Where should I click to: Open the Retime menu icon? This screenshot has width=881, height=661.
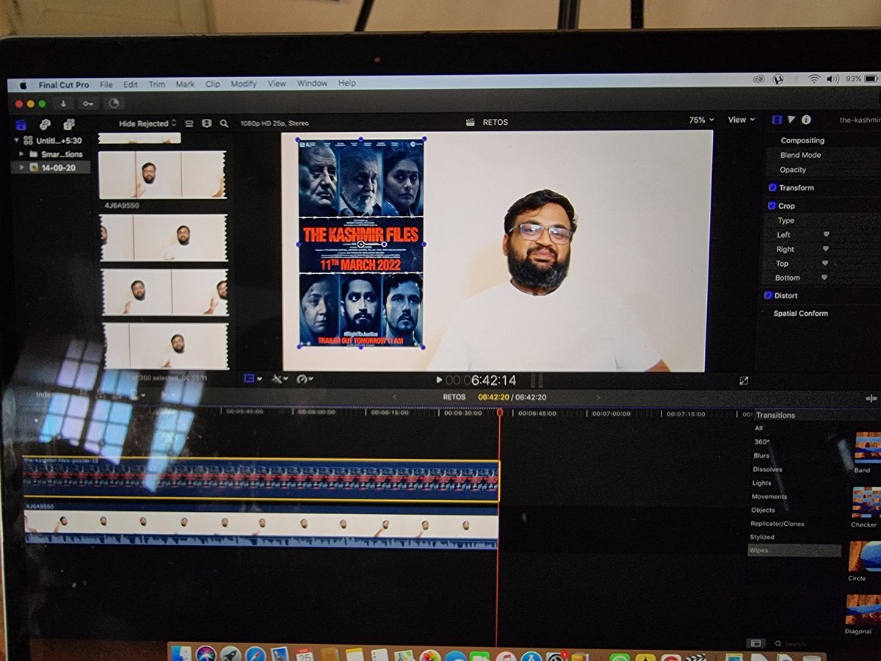point(302,380)
